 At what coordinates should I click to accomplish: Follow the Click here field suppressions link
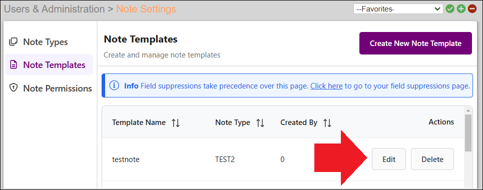click(326, 85)
